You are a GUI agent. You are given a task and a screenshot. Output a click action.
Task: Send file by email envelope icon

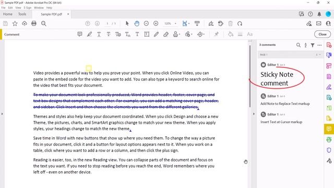pyautogui.click(x=319, y=23)
